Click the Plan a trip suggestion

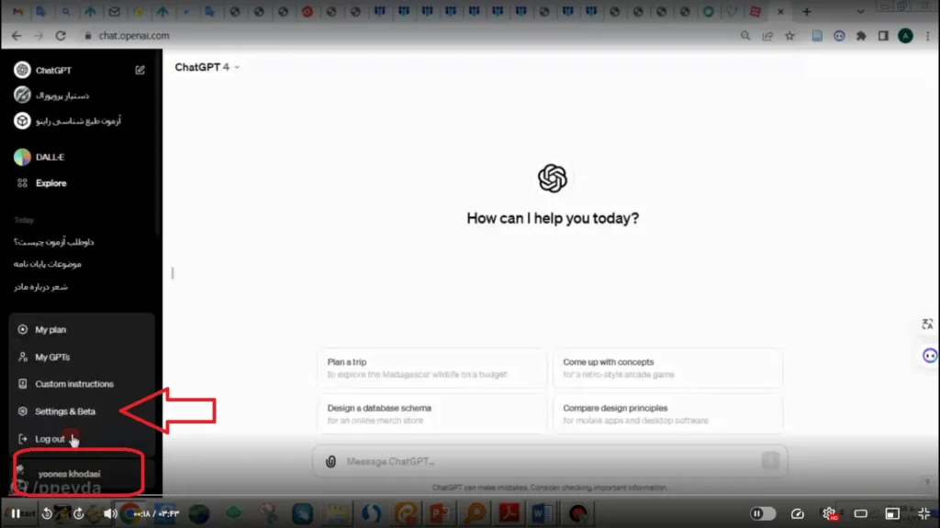click(x=431, y=368)
